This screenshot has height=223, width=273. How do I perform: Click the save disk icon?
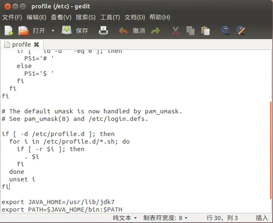click(x=67, y=30)
